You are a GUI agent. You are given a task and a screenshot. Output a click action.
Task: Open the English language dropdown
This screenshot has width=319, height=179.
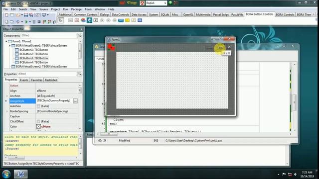[165, 3]
